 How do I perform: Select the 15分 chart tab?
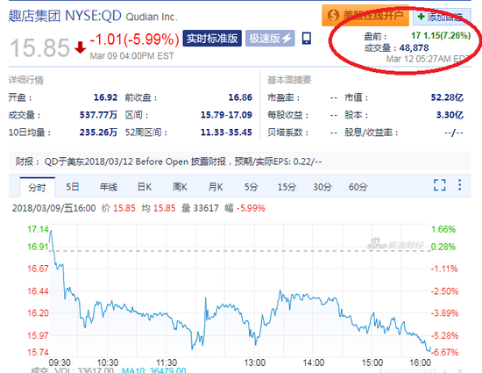pos(287,187)
